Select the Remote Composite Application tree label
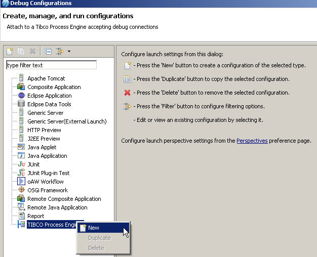Image resolution: width=317 pixels, height=257 pixels. click(64, 199)
